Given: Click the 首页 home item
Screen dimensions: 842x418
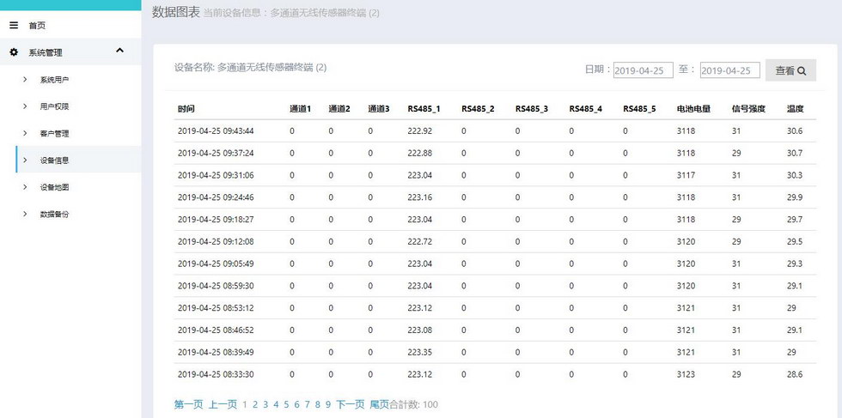Looking at the screenshot, I should pos(37,25).
